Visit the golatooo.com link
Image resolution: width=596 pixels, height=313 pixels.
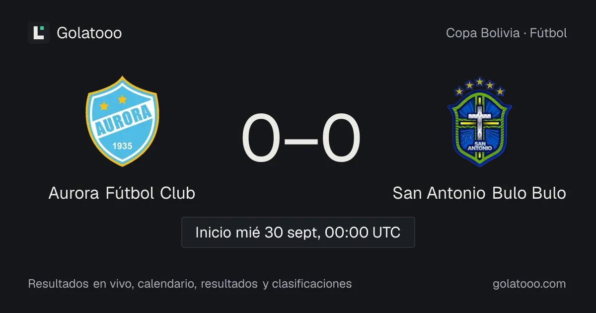(x=529, y=284)
